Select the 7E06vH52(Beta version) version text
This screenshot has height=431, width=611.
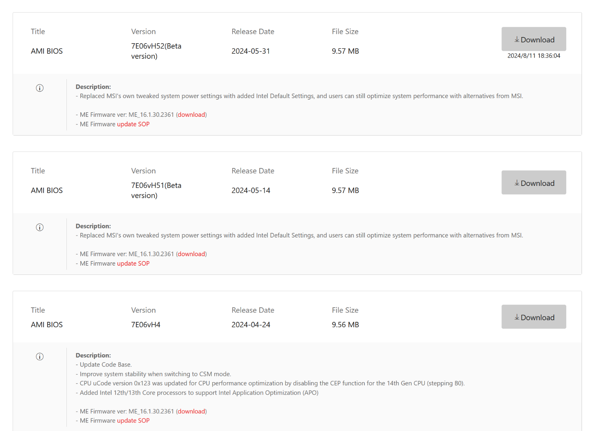coord(156,51)
